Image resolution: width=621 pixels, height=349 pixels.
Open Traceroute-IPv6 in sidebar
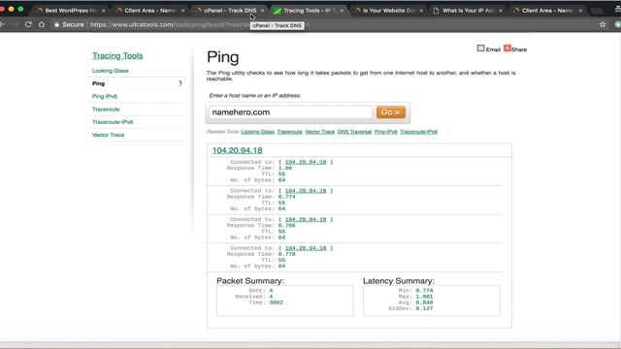click(113, 122)
